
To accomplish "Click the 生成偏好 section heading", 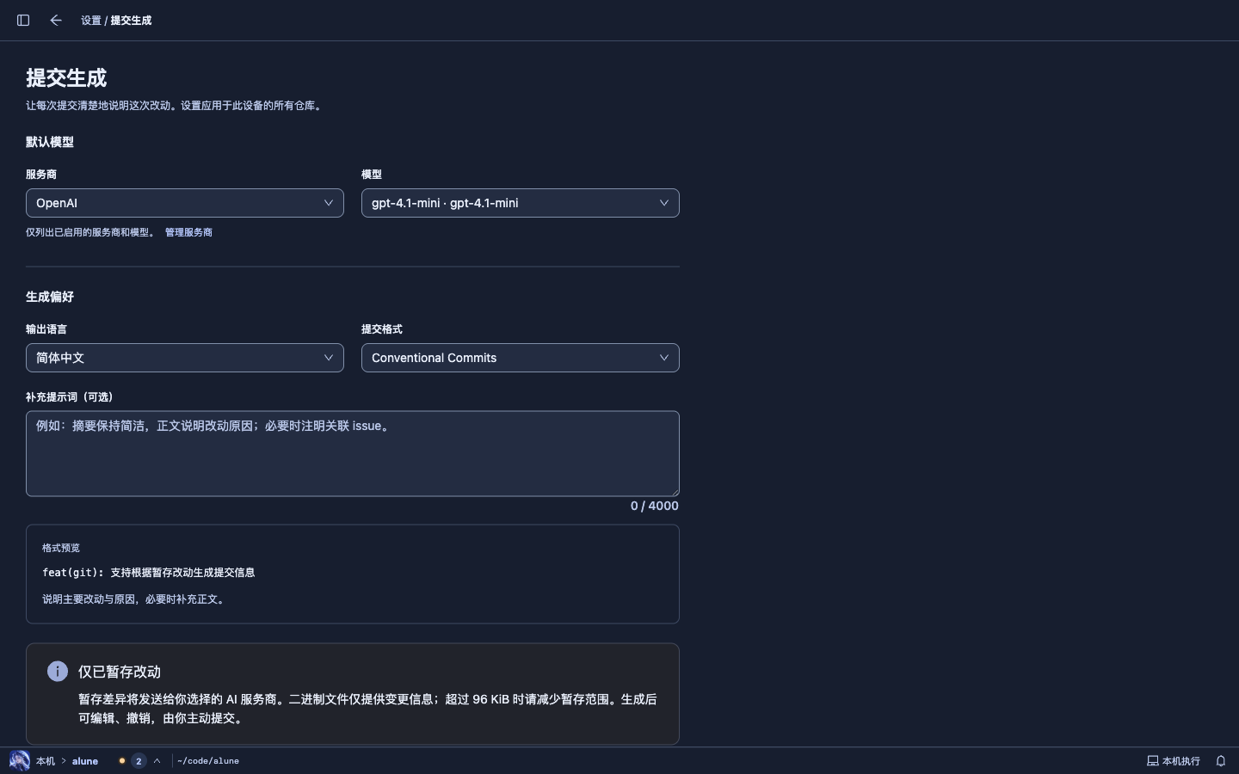I will 50,297.
